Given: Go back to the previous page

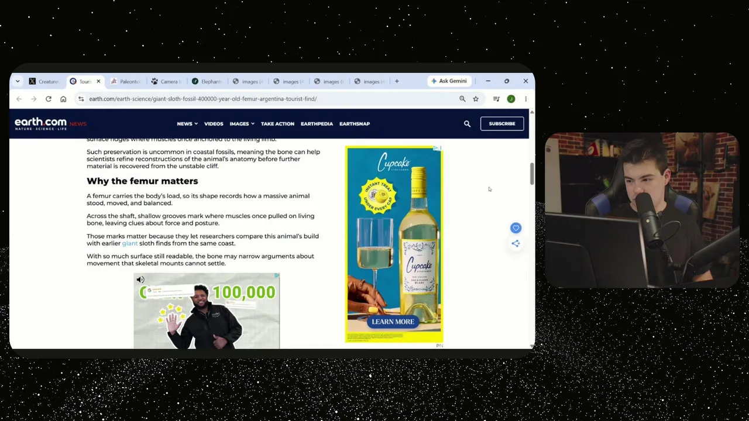Looking at the screenshot, I should pos(19,99).
